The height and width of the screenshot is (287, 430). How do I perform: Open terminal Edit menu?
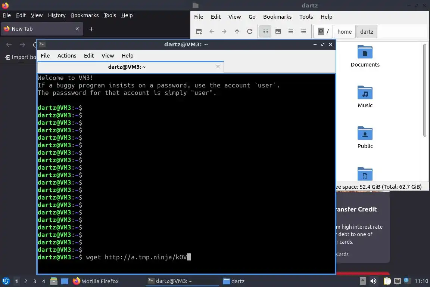(89, 55)
